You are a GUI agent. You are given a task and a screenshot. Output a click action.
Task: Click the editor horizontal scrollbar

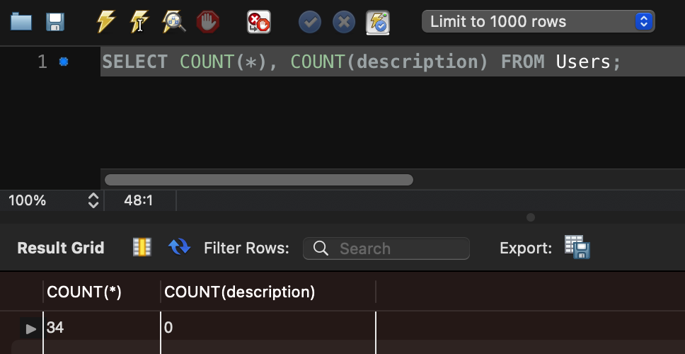258,180
